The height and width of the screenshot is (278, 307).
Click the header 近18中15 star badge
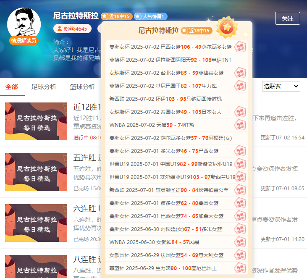(x=116, y=16)
